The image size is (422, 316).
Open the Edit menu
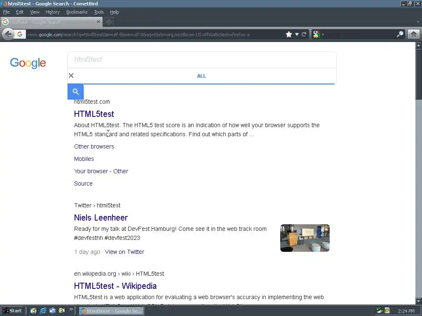coord(20,12)
